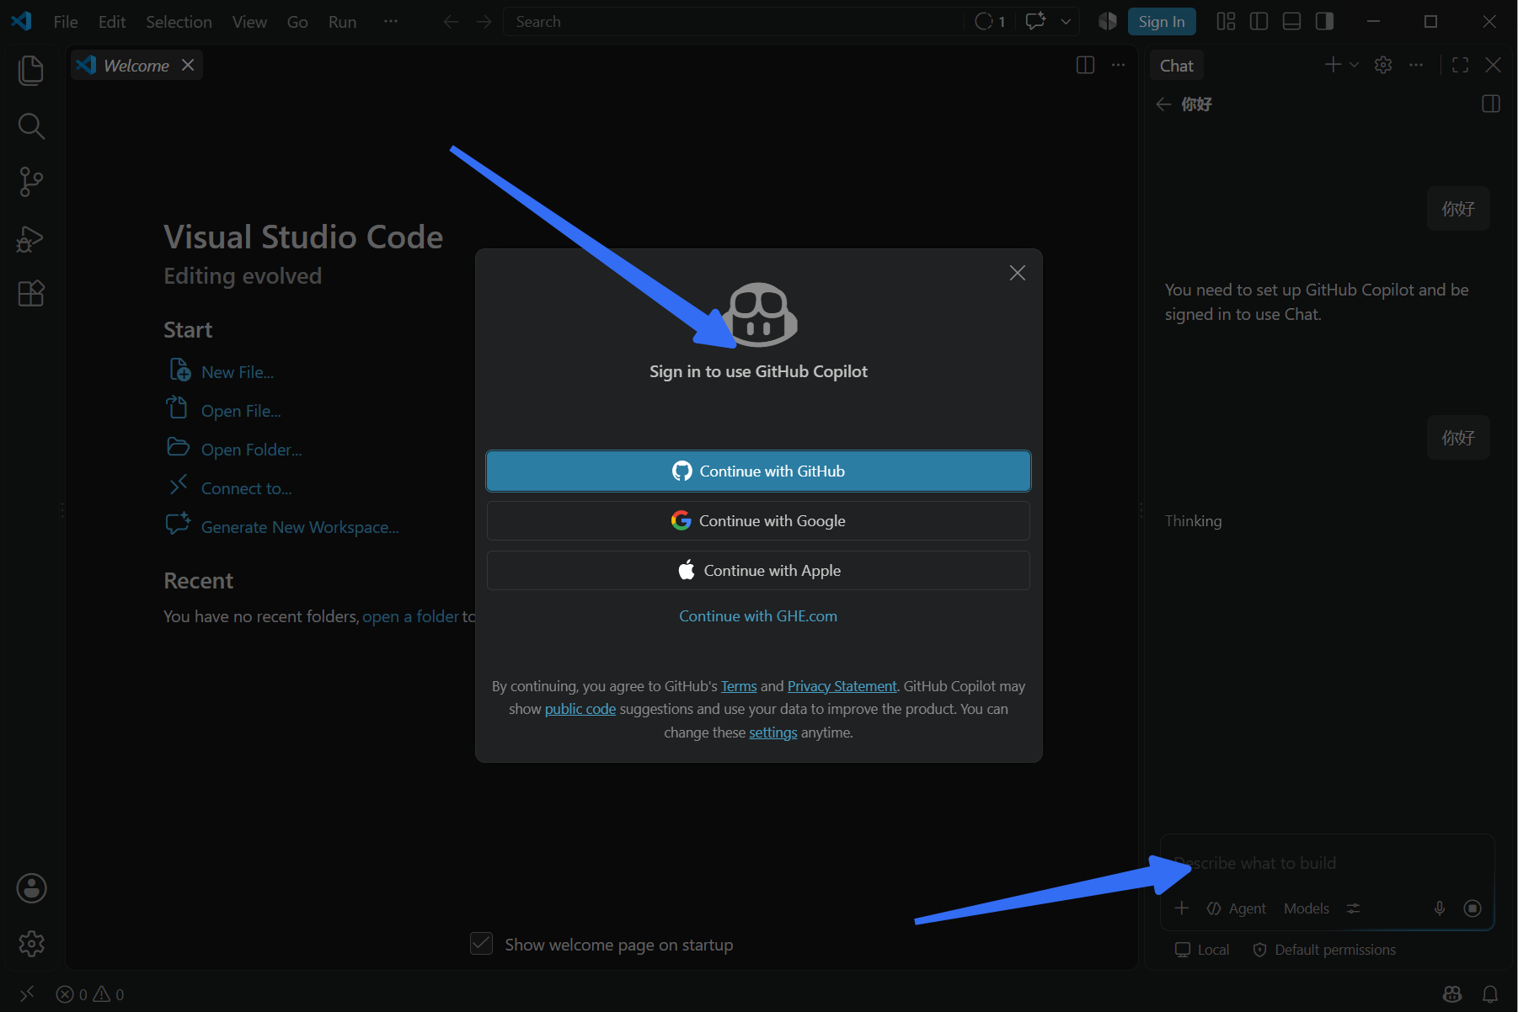This screenshot has width=1518, height=1012.
Task: Follow the Continue with GHE.com link
Action: 758,616
